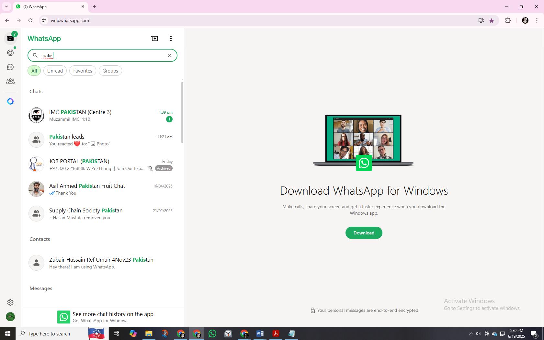Select the Groups filter chip
This screenshot has width=544, height=340.
point(110,71)
